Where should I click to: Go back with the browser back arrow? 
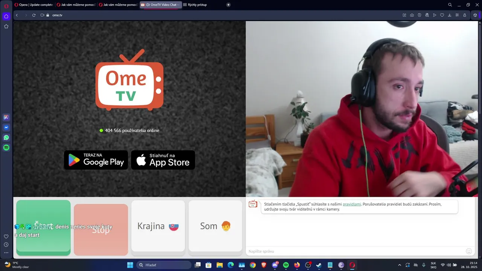click(x=17, y=15)
